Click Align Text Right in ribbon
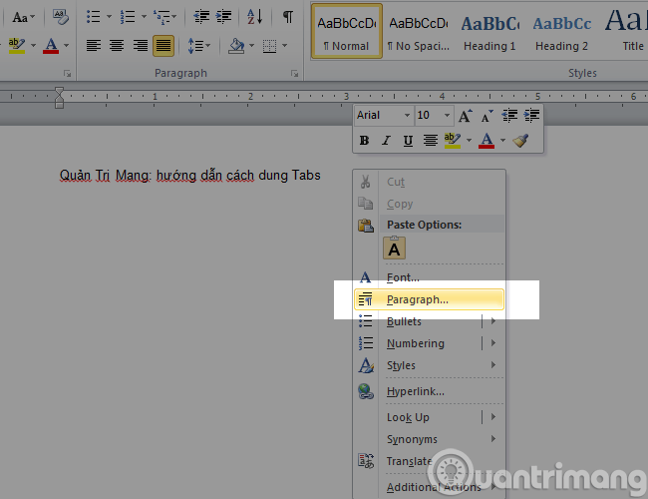648x499 pixels. (x=140, y=46)
